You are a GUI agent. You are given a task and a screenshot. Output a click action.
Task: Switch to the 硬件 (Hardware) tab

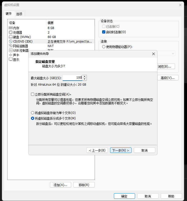[9, 14]
